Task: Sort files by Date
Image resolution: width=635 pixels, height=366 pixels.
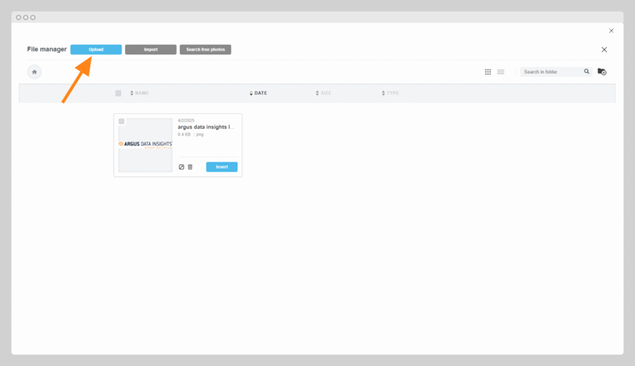Action: point(259,93)
